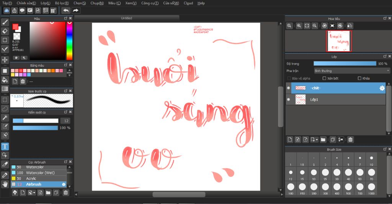Select brush size 1000 preset
The height and width of the screenshot is (204, 392).
[x=371, y=188]
